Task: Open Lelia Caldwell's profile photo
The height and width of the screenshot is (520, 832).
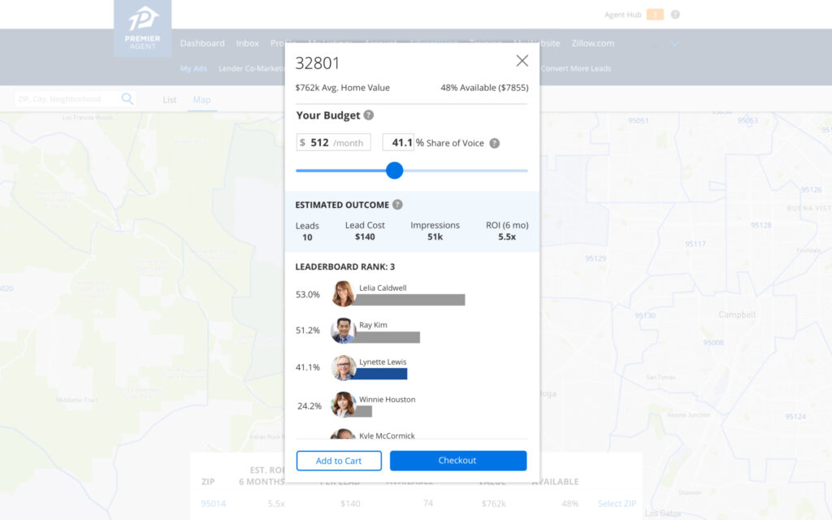Action: (x=342, y=292)
